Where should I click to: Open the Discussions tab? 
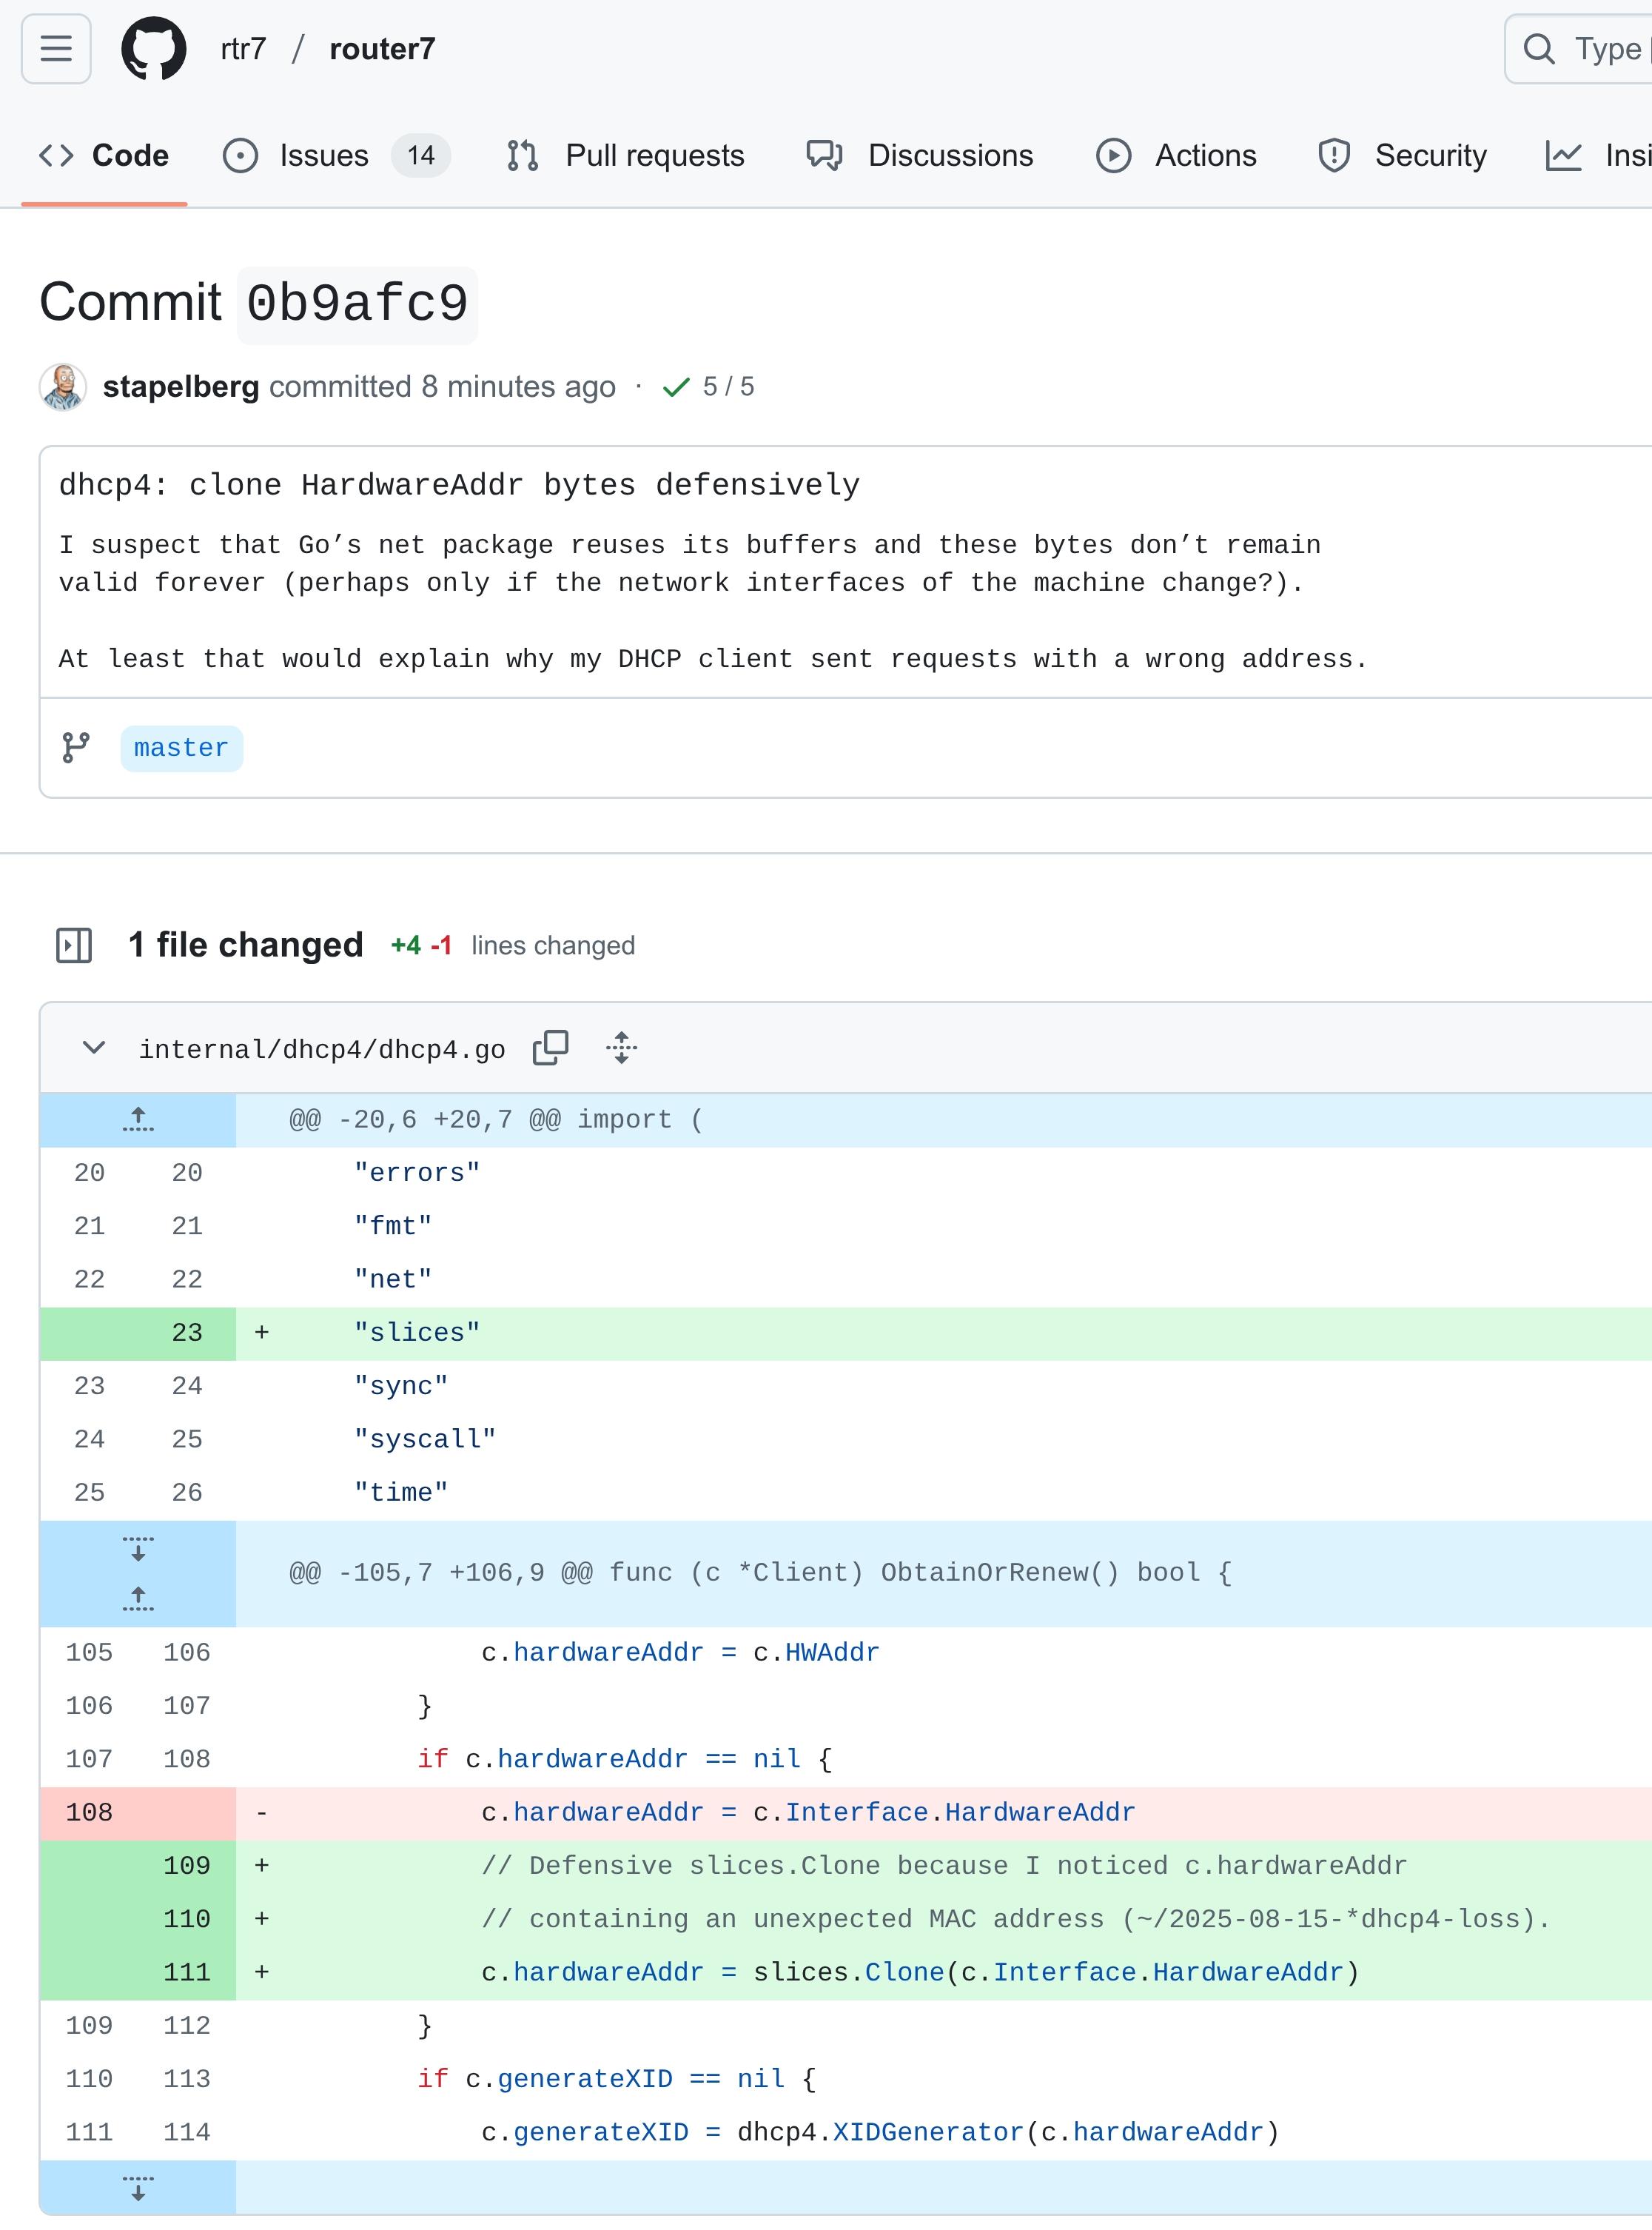click(920, 156)
